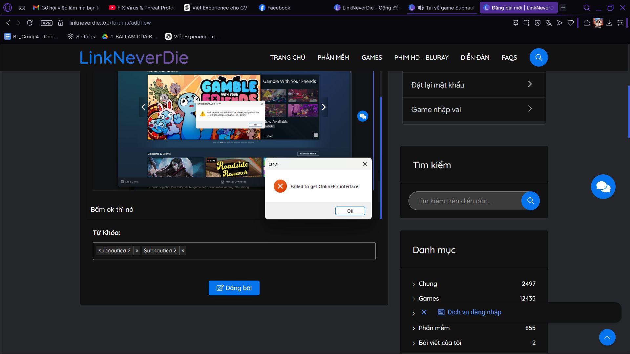This screenshot has width=630, height=354.
Task: Open the GAMES menu item
Action: 372,57
